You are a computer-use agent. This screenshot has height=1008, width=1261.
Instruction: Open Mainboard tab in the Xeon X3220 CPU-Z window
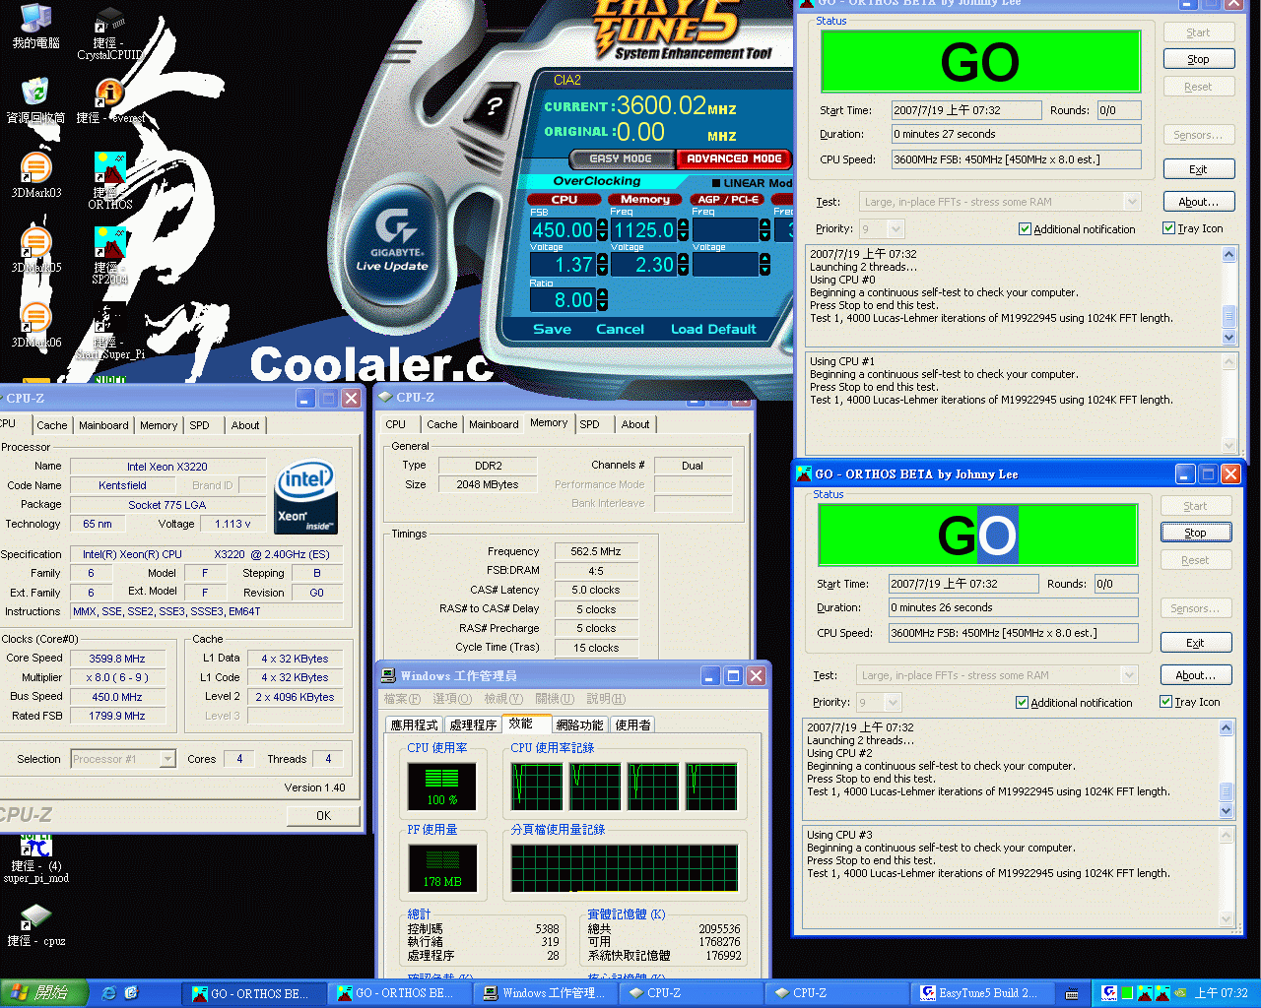tap(103, 425)
